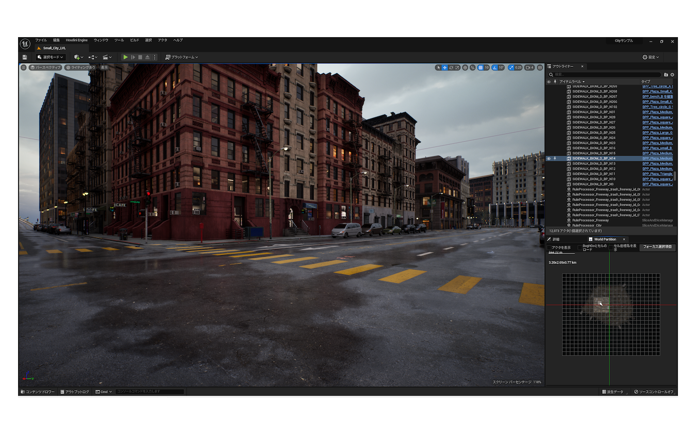Click the Outliner search field
Image resolution: width=696 pixels, height=435 pixels.
pyautogui.click(x=604, y=75)
